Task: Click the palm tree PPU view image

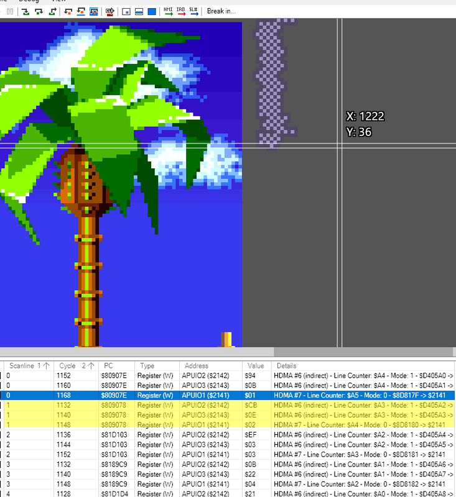Action: (x=121, y=184)
